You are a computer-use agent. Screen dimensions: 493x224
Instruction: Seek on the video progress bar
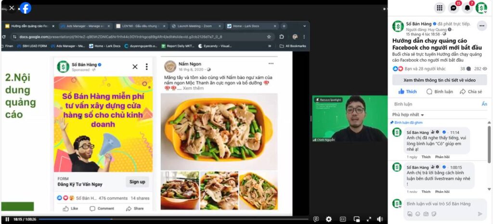coord(173,219)
